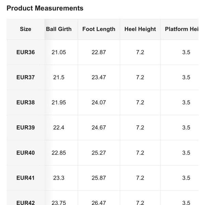This screenshot has width=205, height=205.
Task: Click foot length value 24.07
Action: [99, 102]
